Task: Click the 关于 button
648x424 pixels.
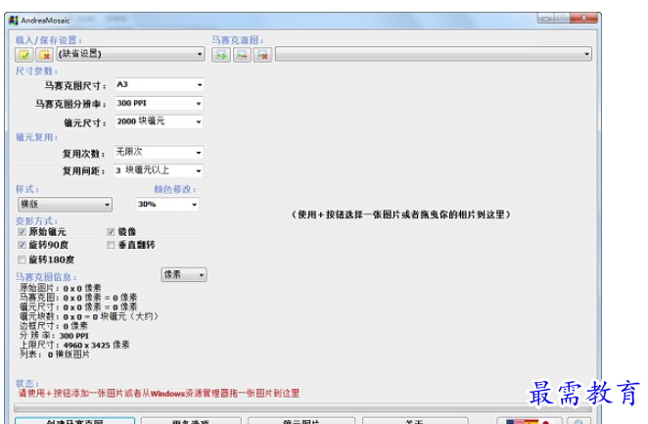Action: click(x=415, y=421)
